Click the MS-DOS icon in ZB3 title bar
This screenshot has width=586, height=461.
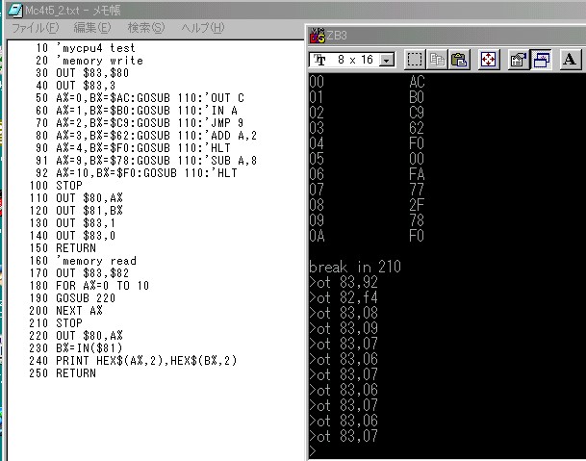point(318,36)
